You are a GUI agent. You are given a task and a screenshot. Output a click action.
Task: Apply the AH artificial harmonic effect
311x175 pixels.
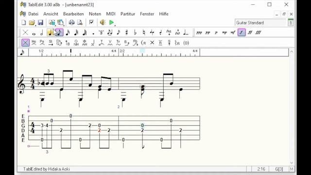click(85, 43)
